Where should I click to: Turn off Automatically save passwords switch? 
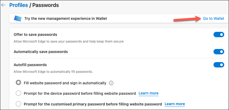pyautogui.click(x=219, y=52)
